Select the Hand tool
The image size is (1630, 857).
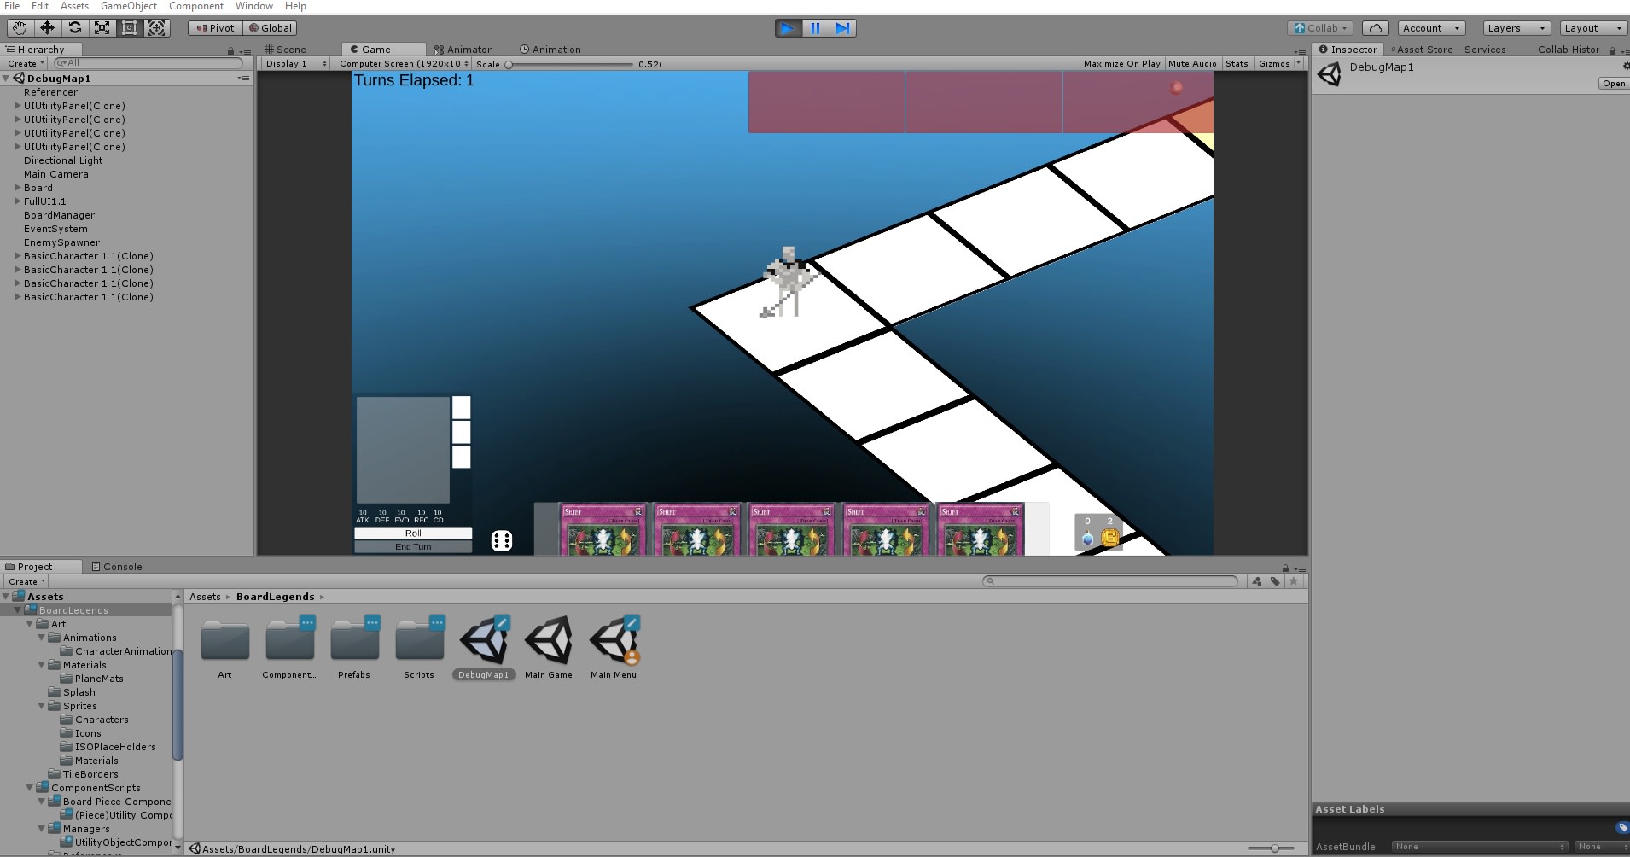(x=20, y=28)
